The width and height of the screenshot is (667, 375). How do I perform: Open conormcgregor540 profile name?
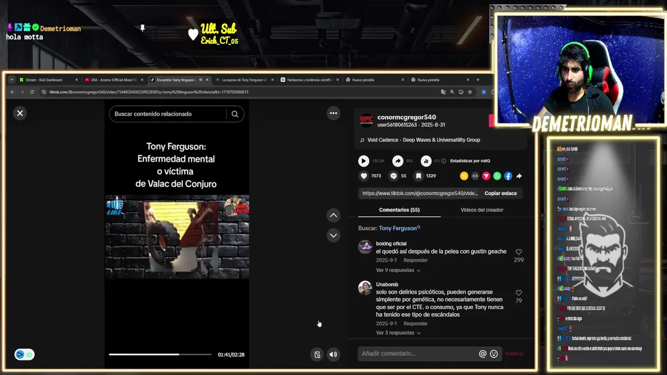pos(406,117)
